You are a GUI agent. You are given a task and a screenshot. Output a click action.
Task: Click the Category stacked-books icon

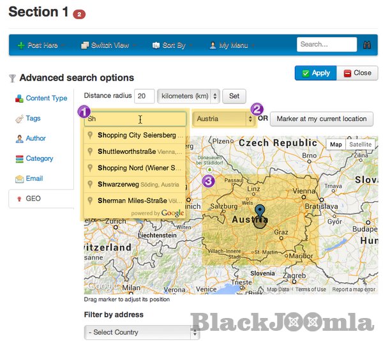click(20, 158)
